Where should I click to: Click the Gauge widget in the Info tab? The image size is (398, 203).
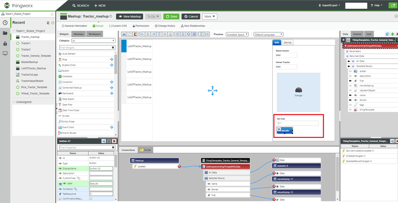pyautogui.click(x=298, y=93)
